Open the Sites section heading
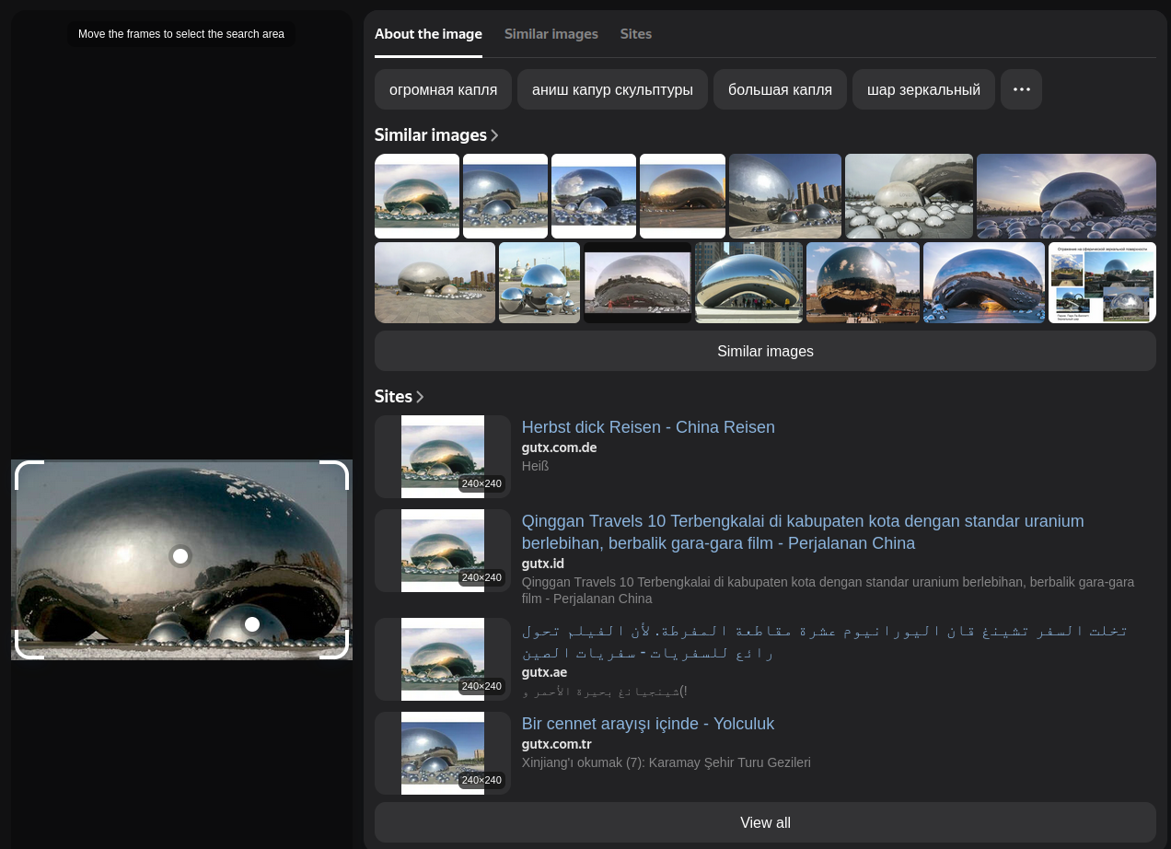 pos(393,397)
